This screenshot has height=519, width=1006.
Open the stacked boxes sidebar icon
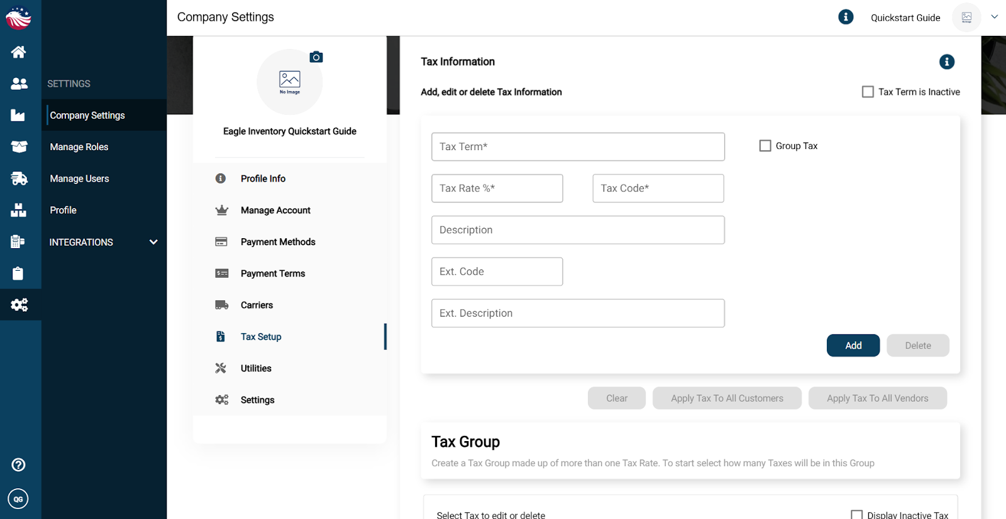tap(19, 210)
